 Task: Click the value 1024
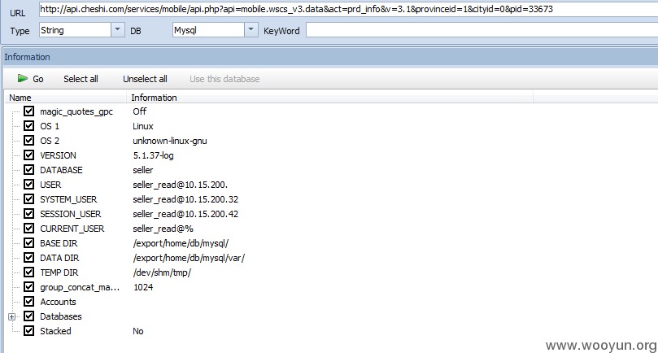[143, 287]
